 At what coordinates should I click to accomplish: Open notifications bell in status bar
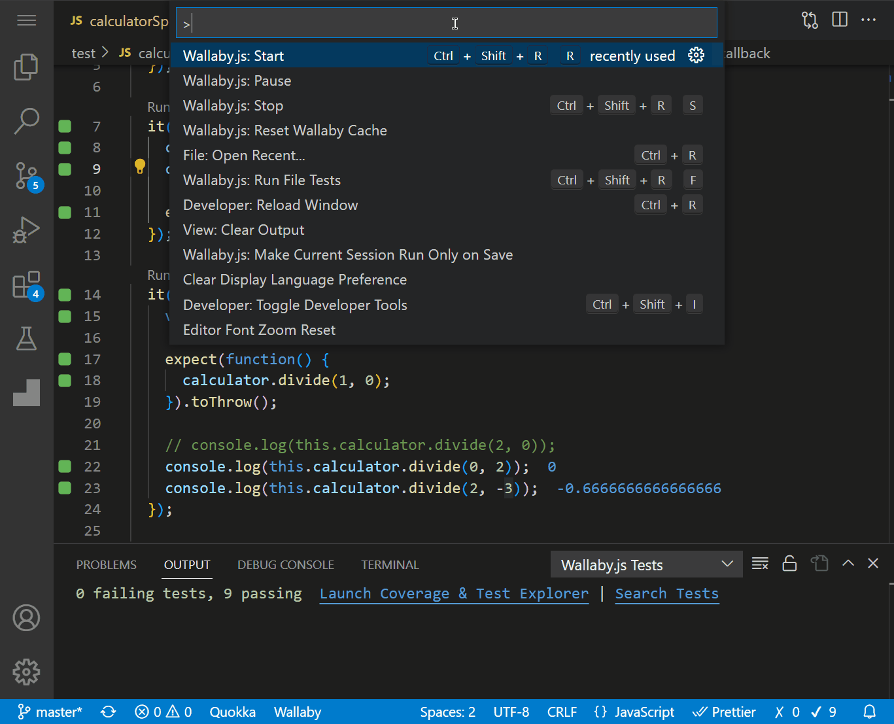click(870, 712)
